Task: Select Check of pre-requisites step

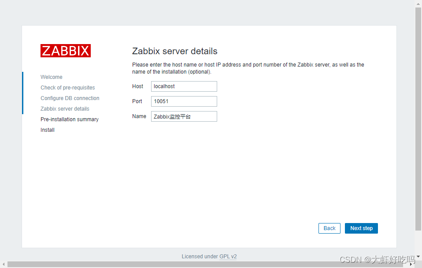Action: pyautogui.click(x=67, y=88)
